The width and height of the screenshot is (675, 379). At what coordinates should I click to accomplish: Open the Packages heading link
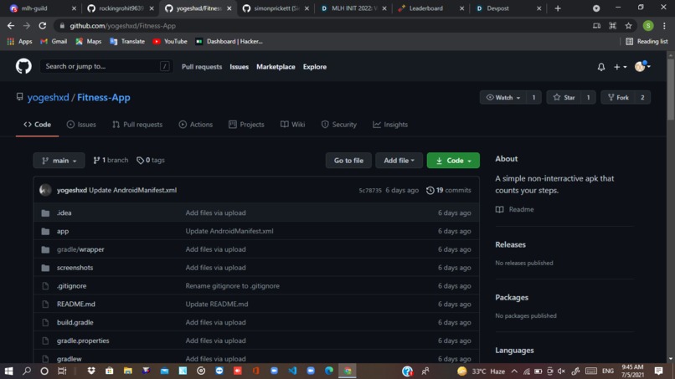(512, 297)
